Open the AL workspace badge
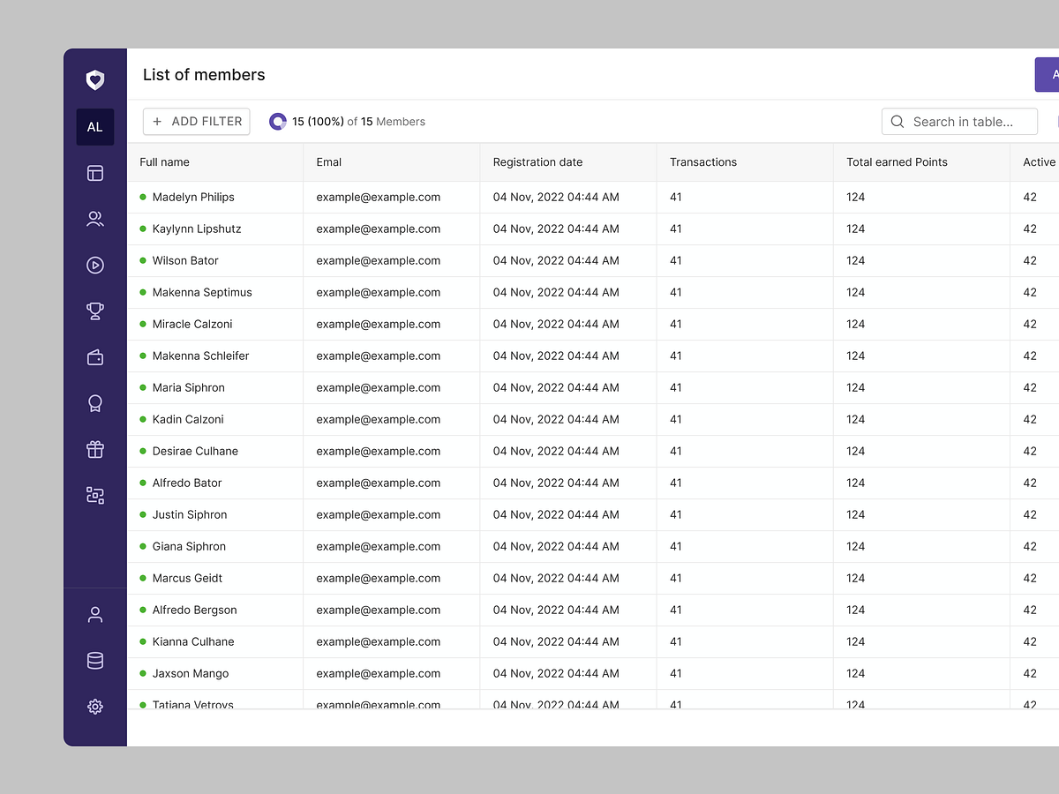 coord(94,126)
